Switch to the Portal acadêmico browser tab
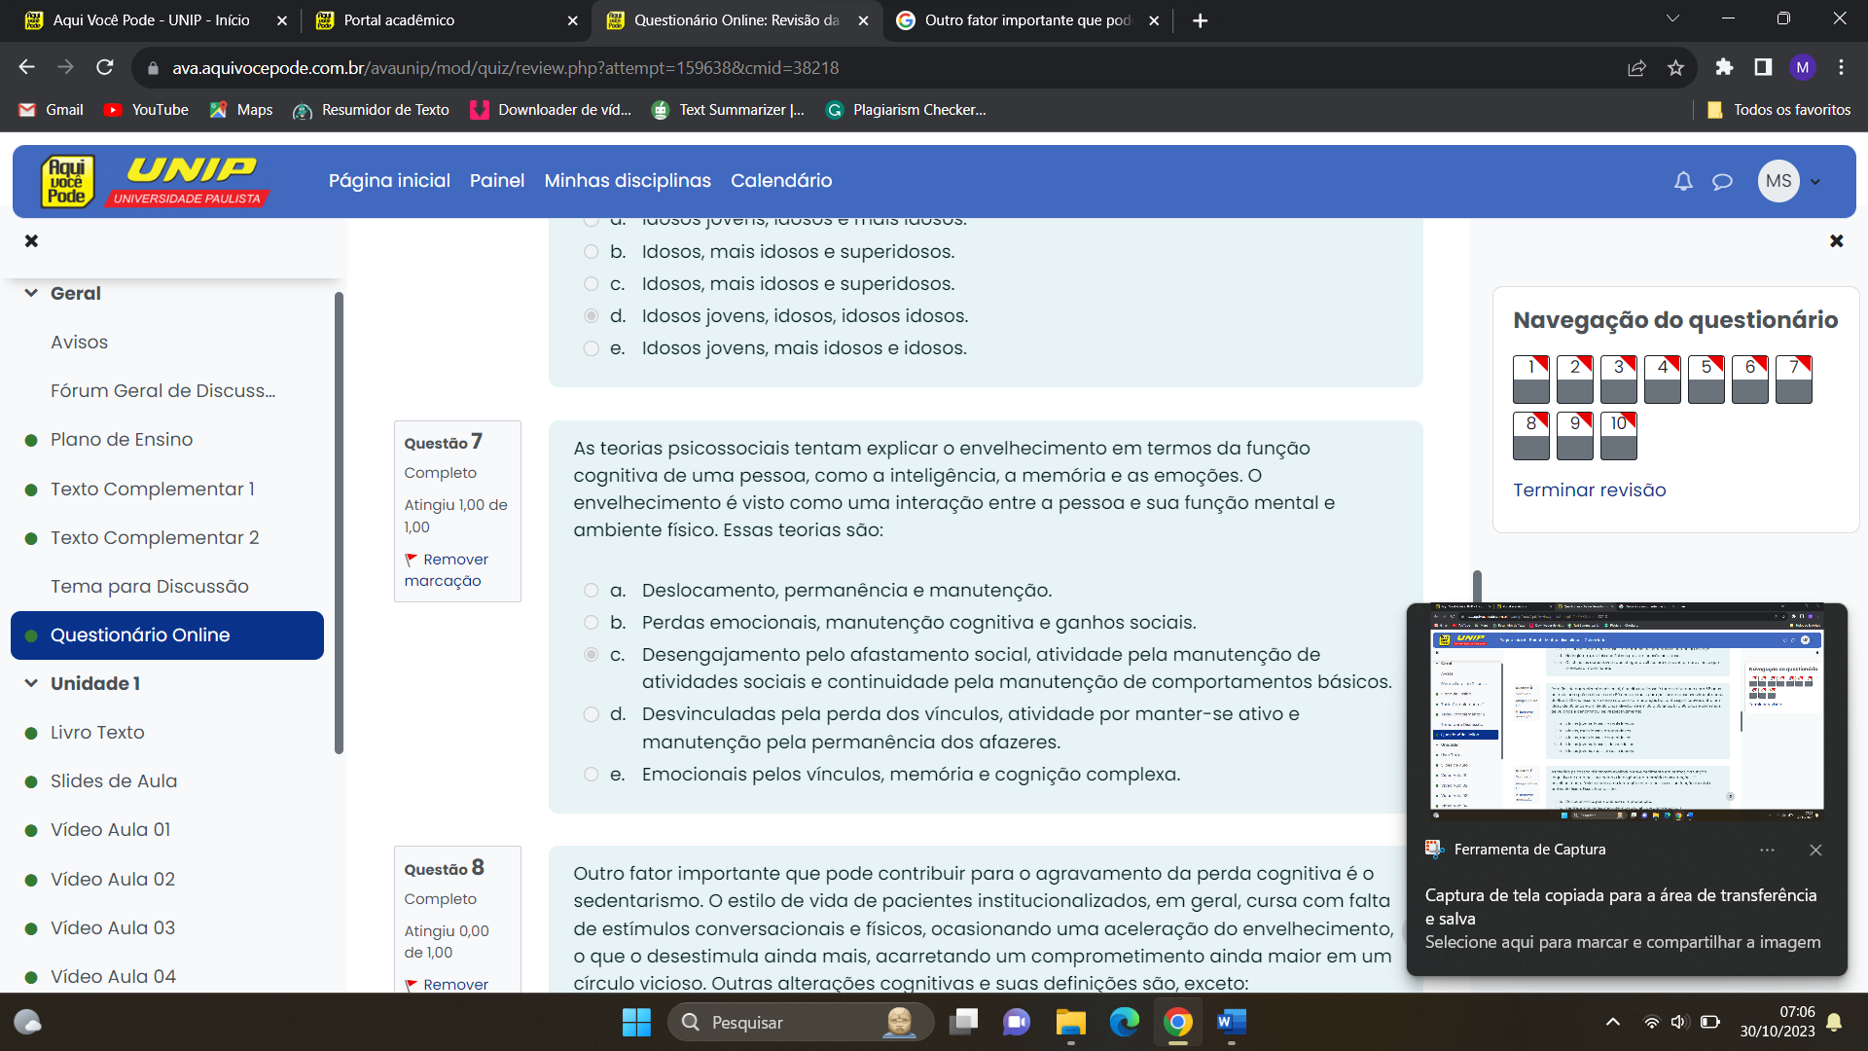 tap(399, 20)
